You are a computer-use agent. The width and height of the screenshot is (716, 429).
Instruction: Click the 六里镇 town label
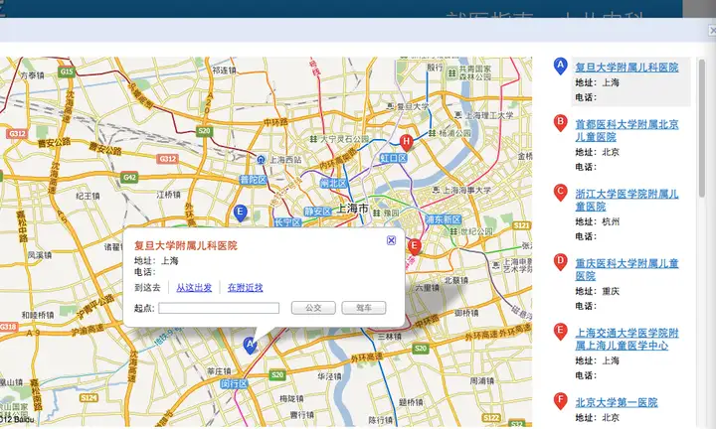[428, 288]
